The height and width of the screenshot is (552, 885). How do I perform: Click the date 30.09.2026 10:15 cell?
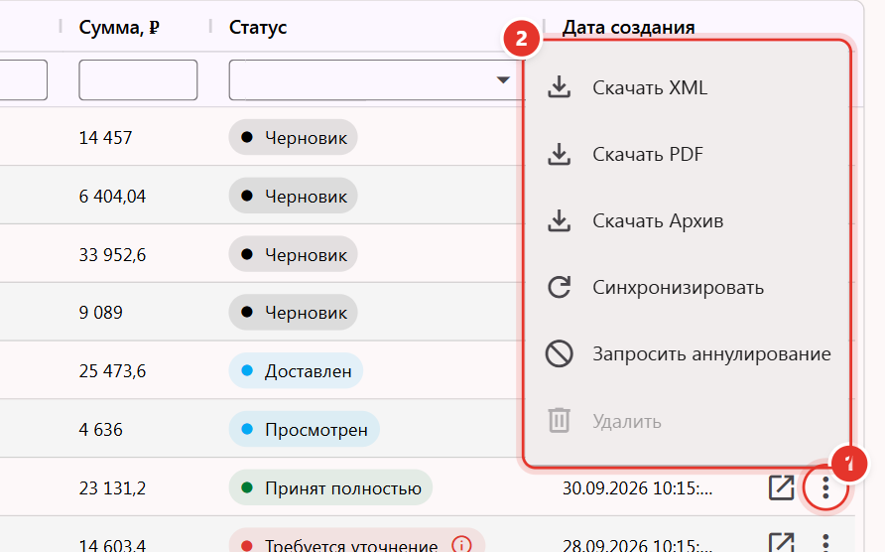(637, 487)
